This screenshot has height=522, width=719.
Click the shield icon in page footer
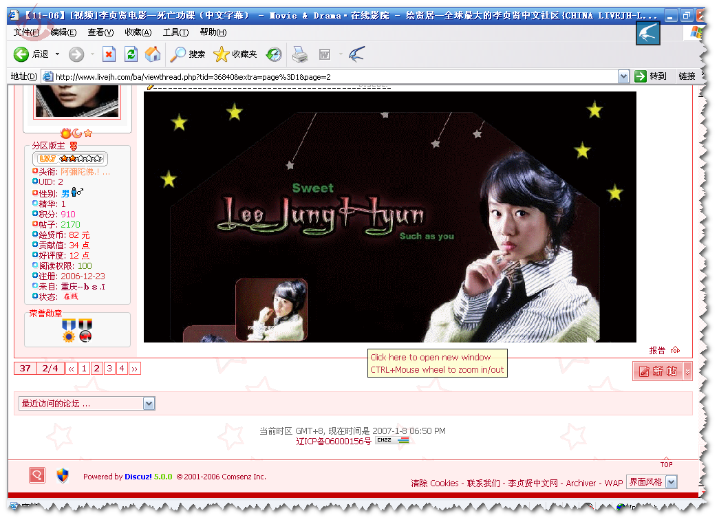tap(63, 475)
